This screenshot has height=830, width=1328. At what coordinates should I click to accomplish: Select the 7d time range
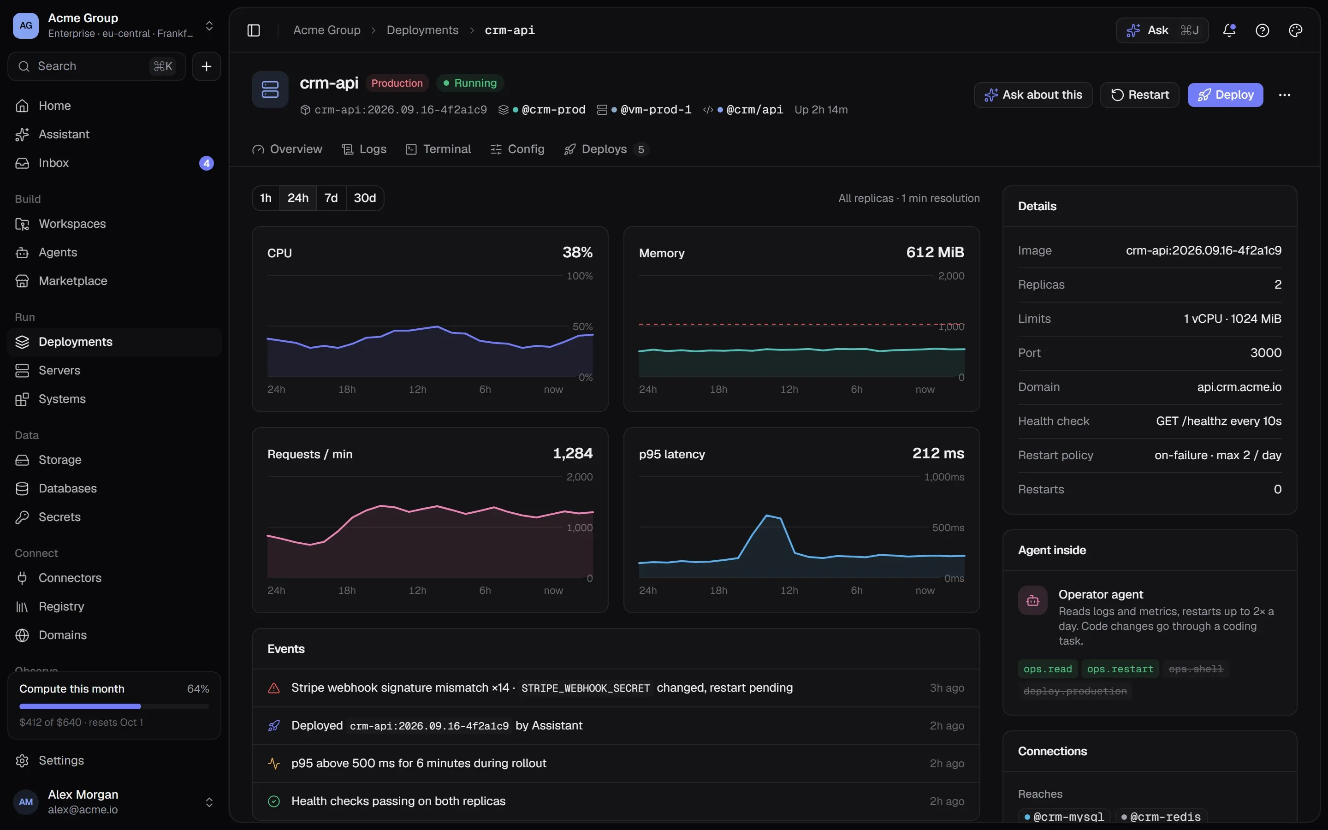(x=331, y=198)
